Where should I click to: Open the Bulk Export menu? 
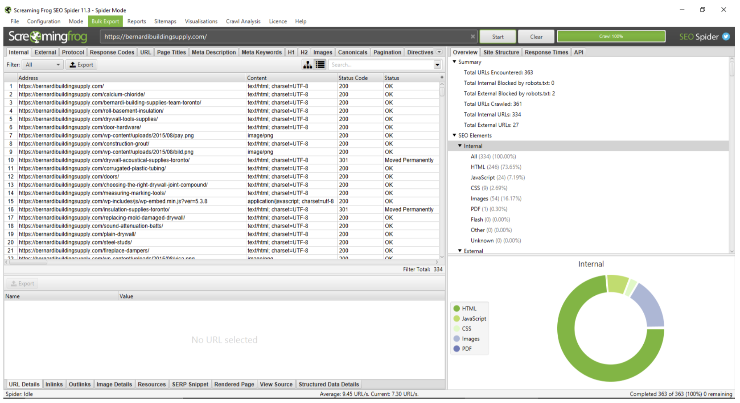click(105, 21)
